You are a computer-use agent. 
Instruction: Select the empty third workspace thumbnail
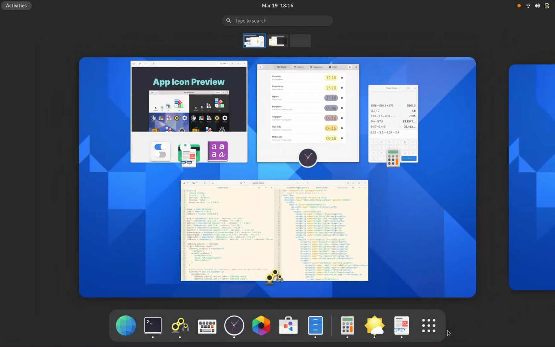click(x=301, y=41)
